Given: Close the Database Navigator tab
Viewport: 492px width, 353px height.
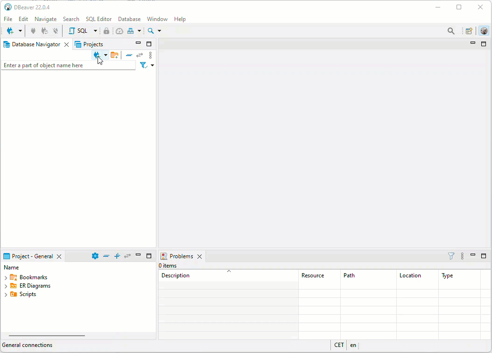Looking at the screenshot, I should tap(67, 44).
